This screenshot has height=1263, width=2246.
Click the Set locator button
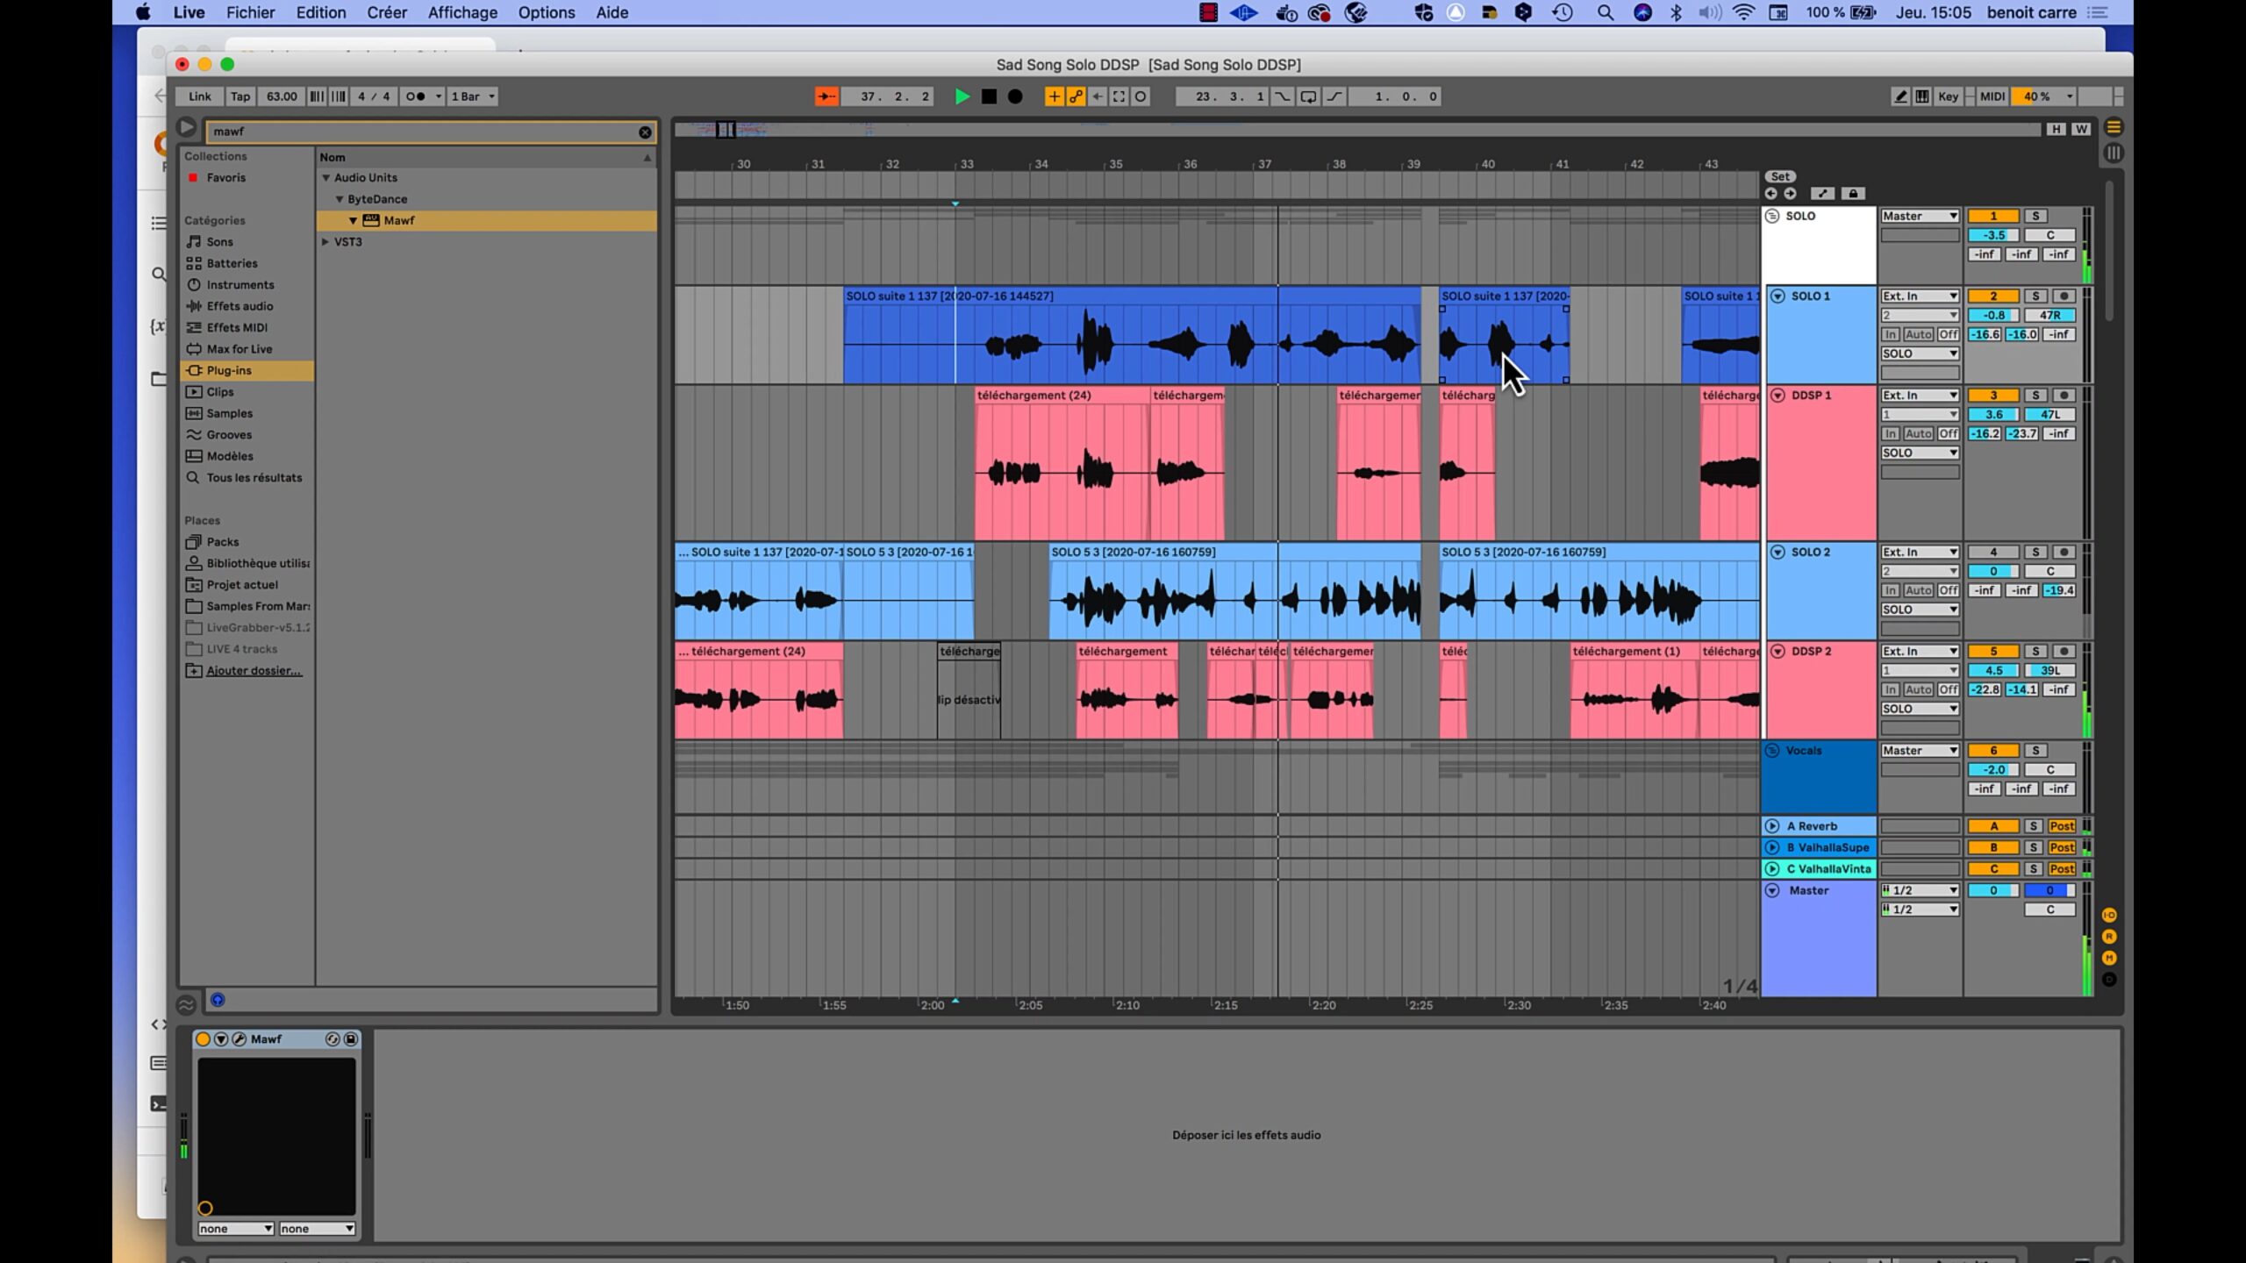(x=1779, y=176)
